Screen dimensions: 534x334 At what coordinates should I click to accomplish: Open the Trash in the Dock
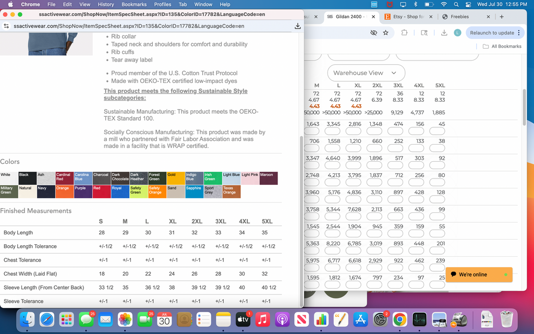(507, 320)
